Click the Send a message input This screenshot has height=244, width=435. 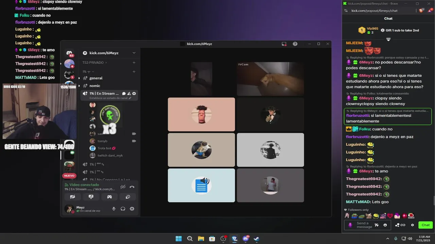pos(364,225)
